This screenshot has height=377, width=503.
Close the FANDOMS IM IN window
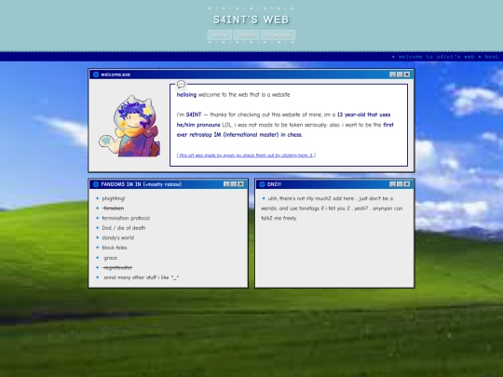[x=240, y=184]
